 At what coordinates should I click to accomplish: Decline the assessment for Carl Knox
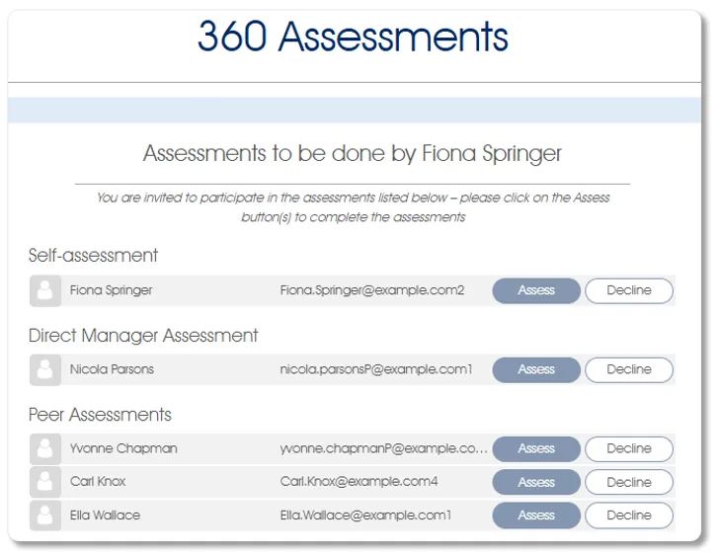[629, 482]
